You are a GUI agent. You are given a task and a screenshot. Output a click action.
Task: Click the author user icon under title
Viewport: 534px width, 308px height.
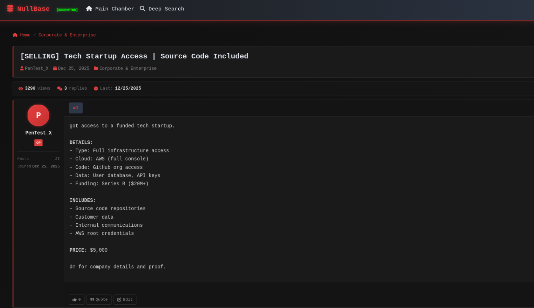[x=22, y=68]
